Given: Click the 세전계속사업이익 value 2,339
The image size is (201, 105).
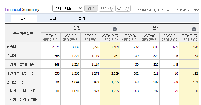Looking at the screenshot, I should [115, 73].
